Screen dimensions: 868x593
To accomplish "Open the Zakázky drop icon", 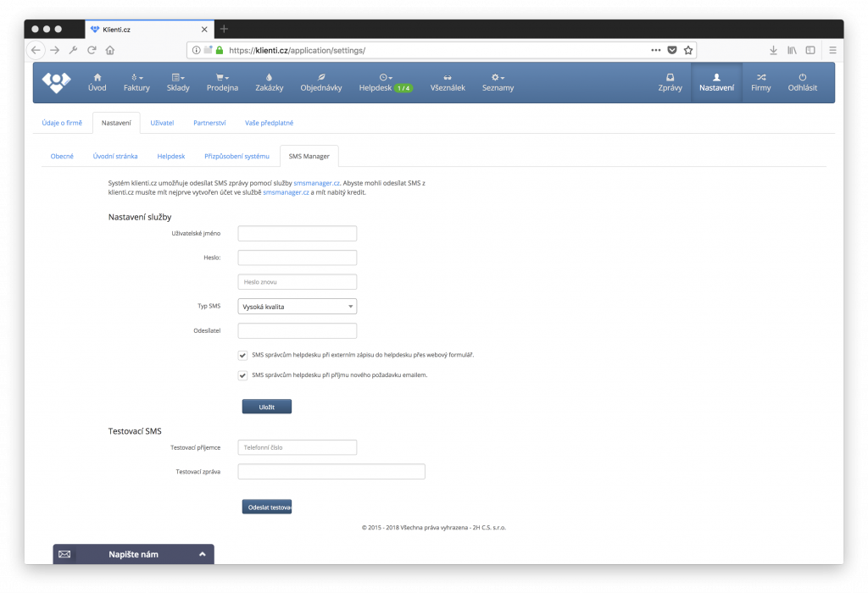I will click(x=269, y=77).
